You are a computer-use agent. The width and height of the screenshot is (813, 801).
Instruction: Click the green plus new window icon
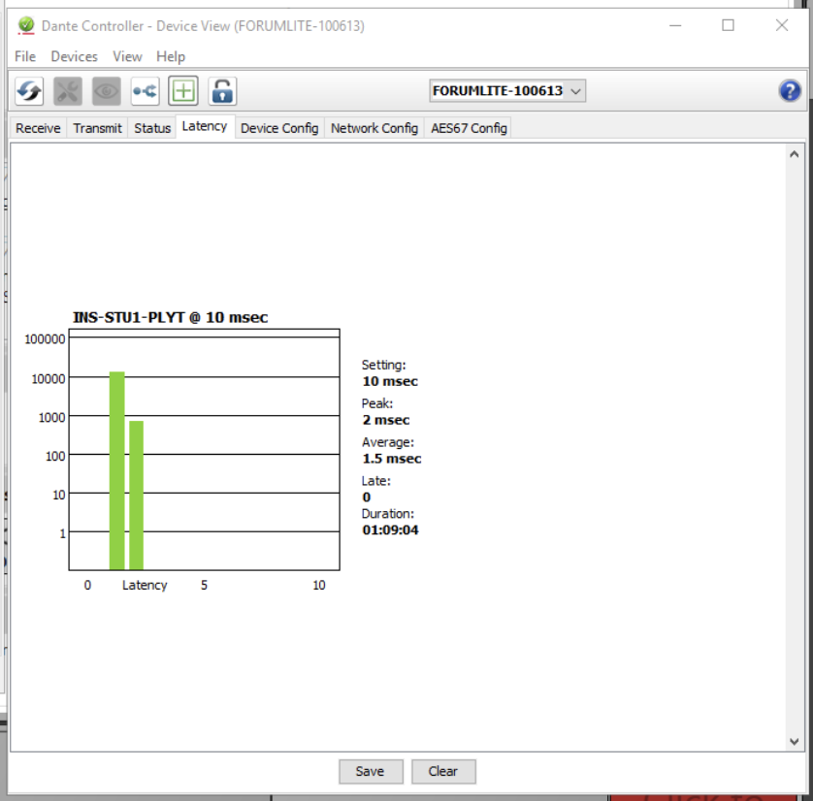(x=183, y=91)
